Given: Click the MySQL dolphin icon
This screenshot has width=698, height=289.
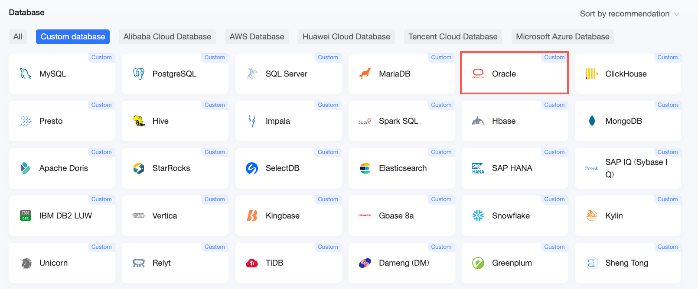Looking at the screenshot, I should coord(26,74).
